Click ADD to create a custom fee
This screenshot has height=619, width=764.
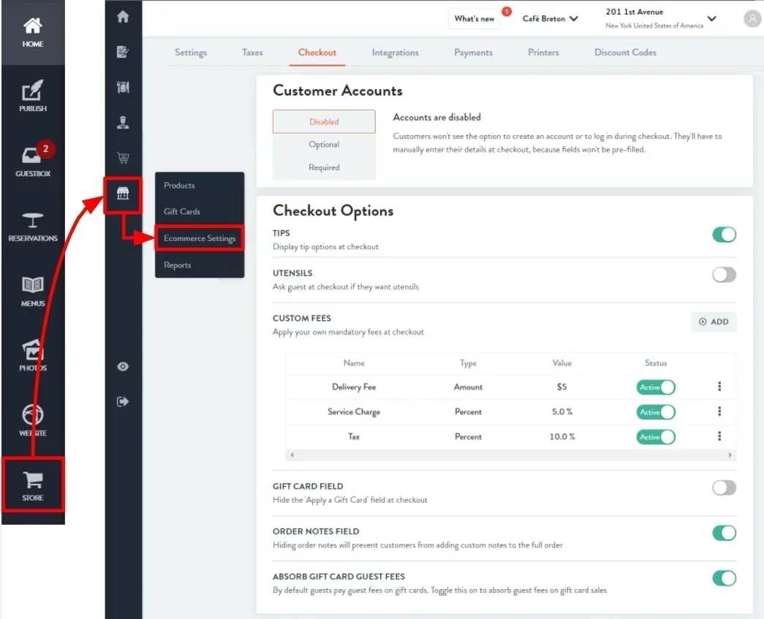point(714,322)
